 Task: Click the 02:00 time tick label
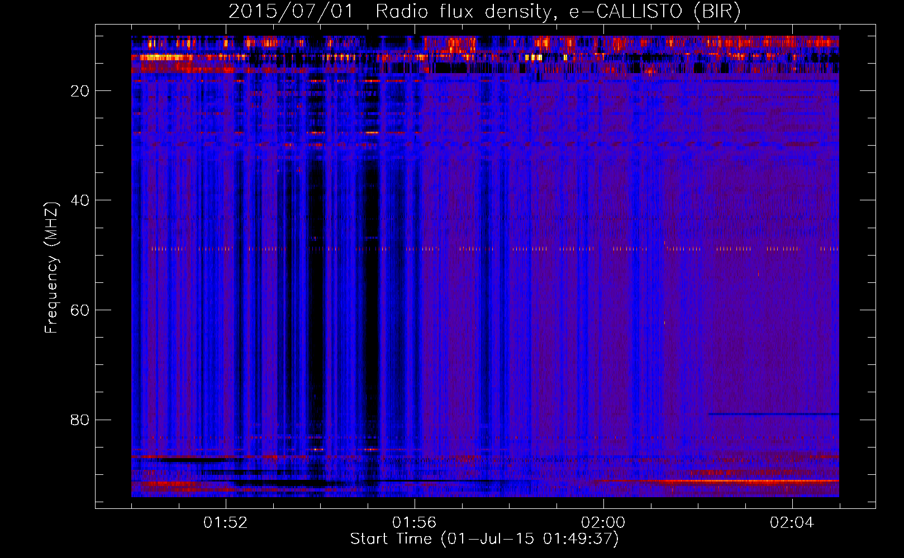coord(603,523)
